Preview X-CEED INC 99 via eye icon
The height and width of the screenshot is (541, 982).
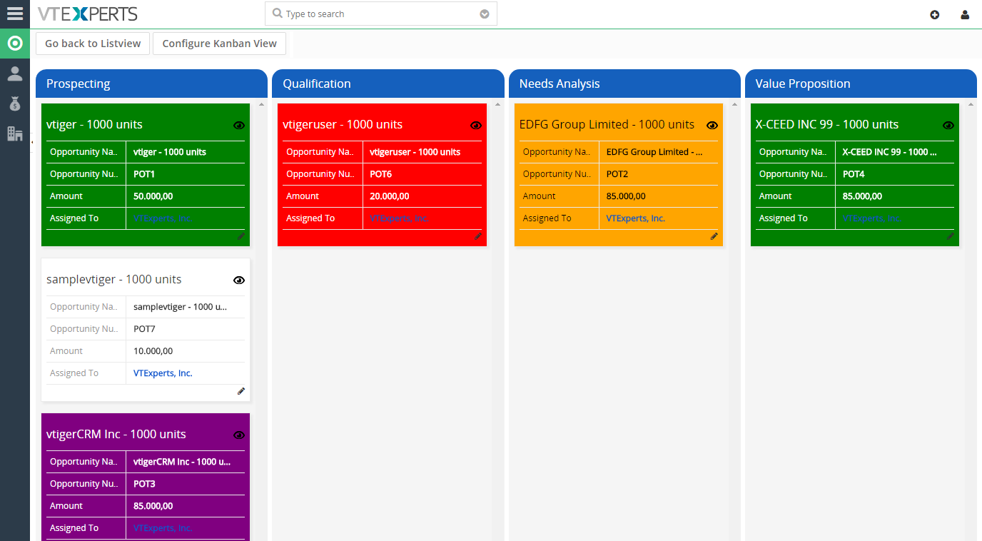(x=948, y=125)
